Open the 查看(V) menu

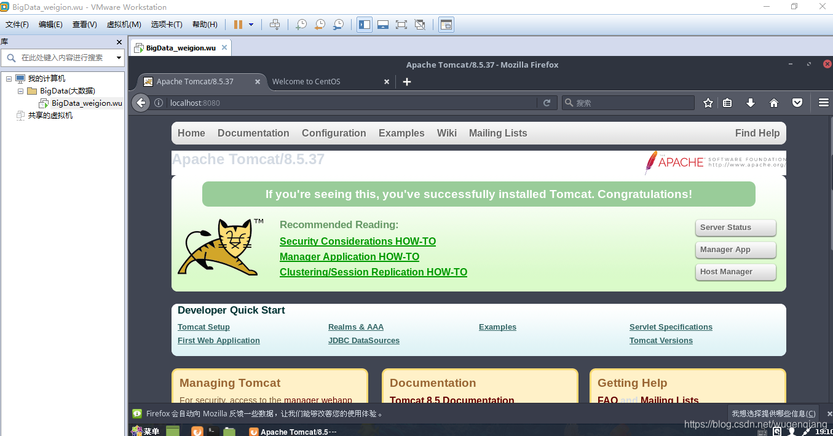pyautogui.click(x=84, y=25)
